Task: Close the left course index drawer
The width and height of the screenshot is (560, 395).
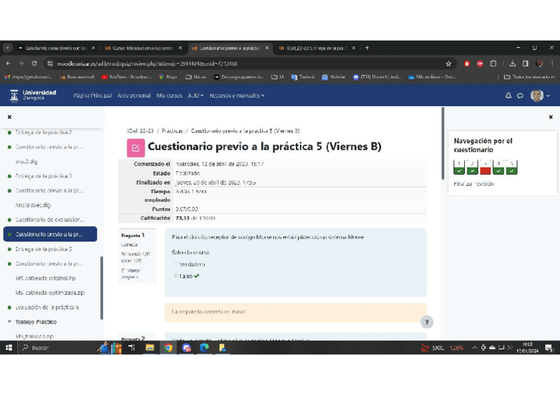Action: click(x=10, y=117)
